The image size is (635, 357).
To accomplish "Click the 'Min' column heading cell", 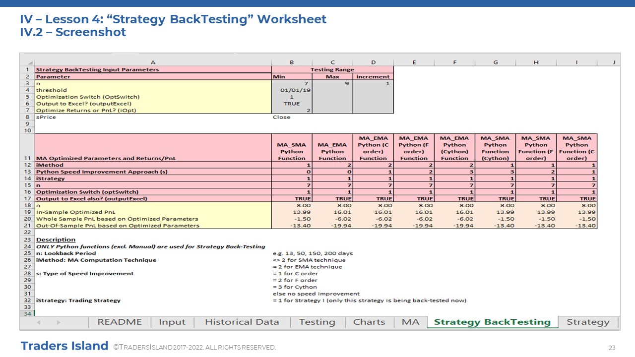I will [x=292, y=77].
